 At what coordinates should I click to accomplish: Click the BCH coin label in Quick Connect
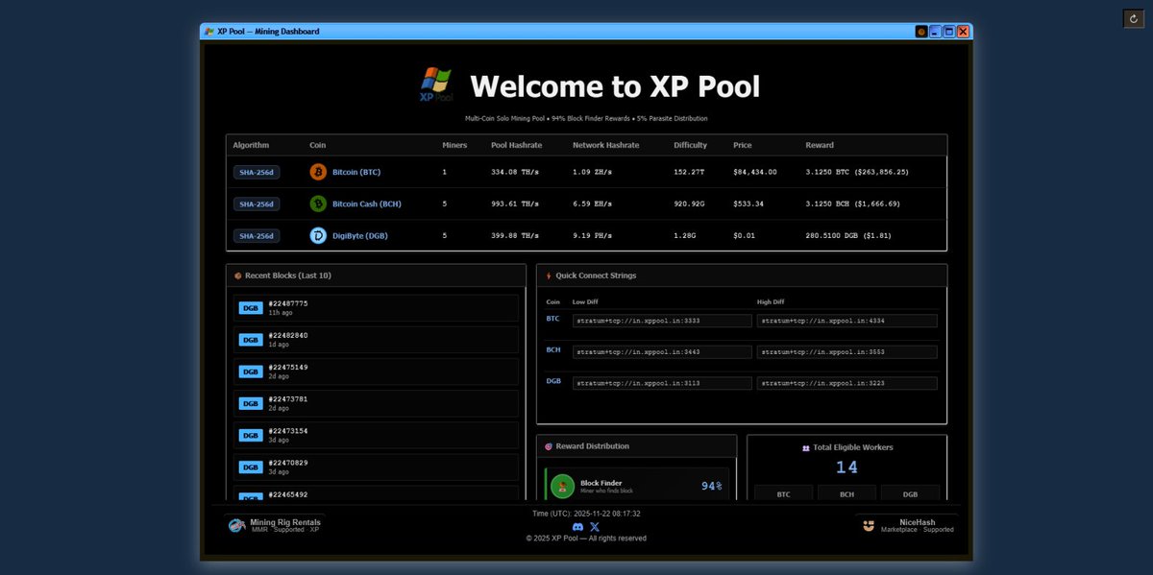click(x=553, y=350)
